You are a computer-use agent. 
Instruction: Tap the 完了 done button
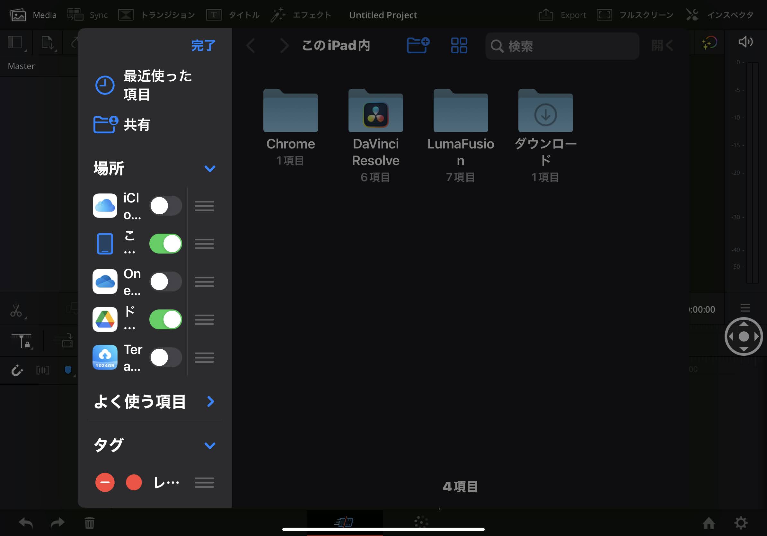click(x=203, y=45)
